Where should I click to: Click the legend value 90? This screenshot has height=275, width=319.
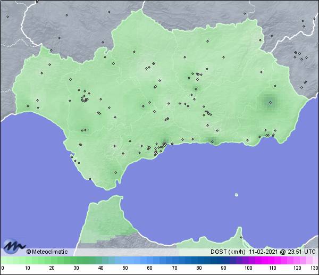[223, 268]
